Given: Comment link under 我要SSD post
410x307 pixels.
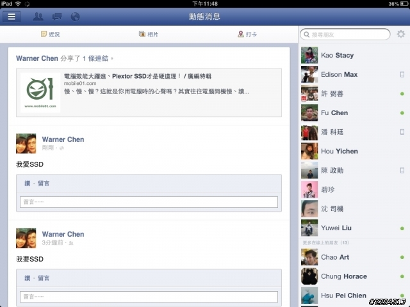Looking at the screenshot, I should click(44, 278).
